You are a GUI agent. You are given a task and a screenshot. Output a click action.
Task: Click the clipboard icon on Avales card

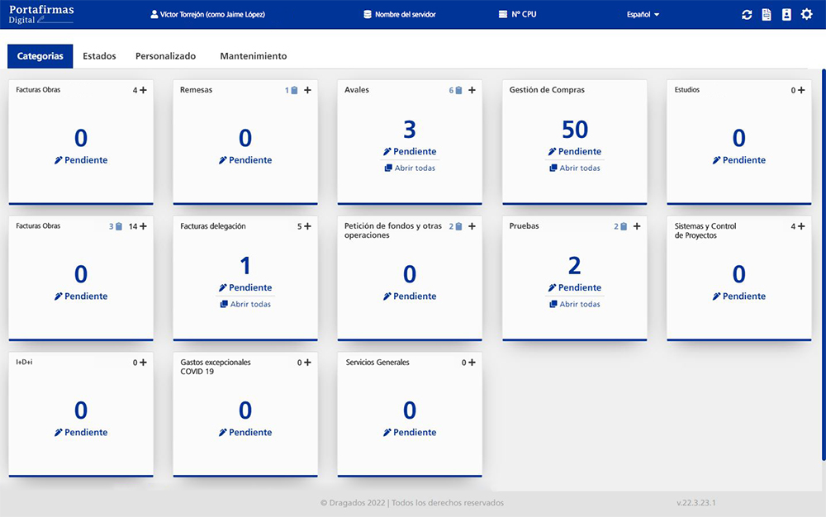(458, 90)
